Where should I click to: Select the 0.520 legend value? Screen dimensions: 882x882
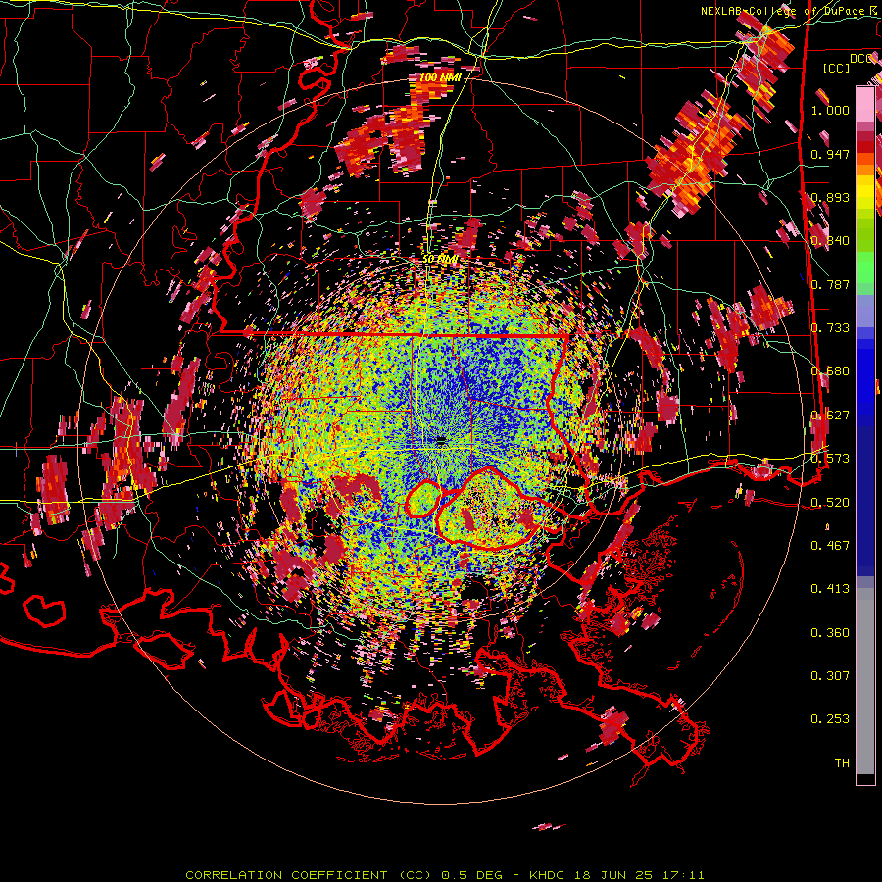pyautogui.click(x=830, y=502)
